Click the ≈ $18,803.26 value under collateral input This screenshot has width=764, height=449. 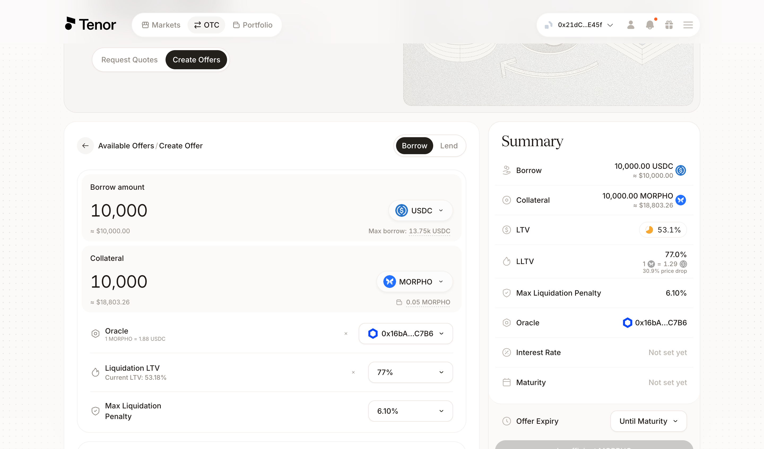click(x=110, y=302)
